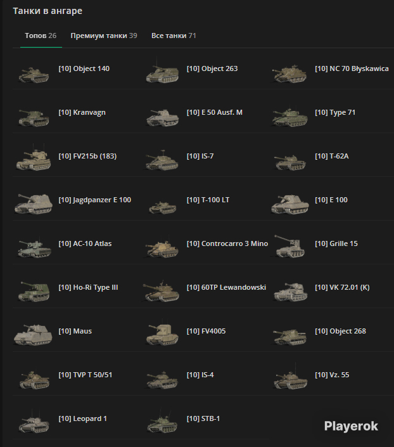The width and height of the screenshot is (394, 447).
Task: Click the '[10] Object 263' label
Action: 212,68
